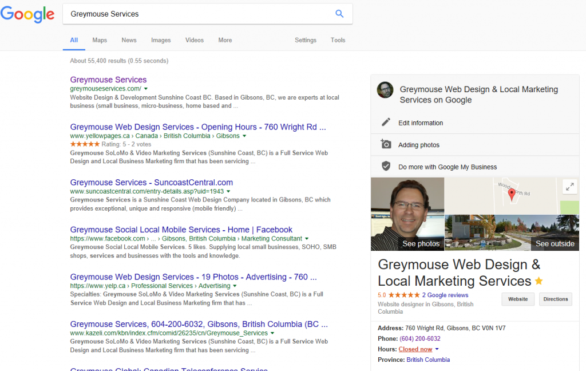The height and width of the screenshot is (371, 586).
Task: Click the five orange rating stars in the knowledge panel
Action: (404, 295)
